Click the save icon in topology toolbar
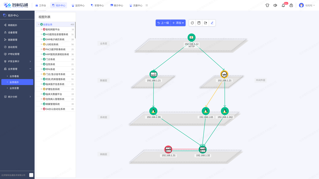Screen dimensions: 319x179 point(199,23)
